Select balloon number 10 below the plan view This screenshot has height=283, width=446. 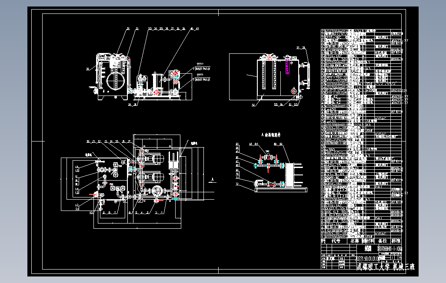(x=91, y=213)
